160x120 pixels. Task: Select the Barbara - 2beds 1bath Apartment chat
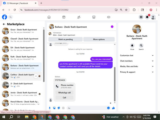click(21, 67)
